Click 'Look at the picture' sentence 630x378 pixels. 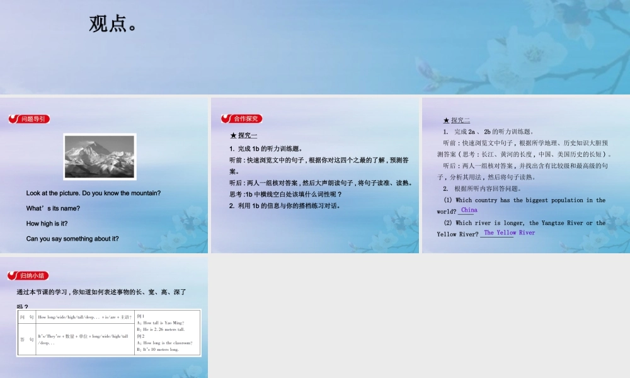click(x=93, y=193)
